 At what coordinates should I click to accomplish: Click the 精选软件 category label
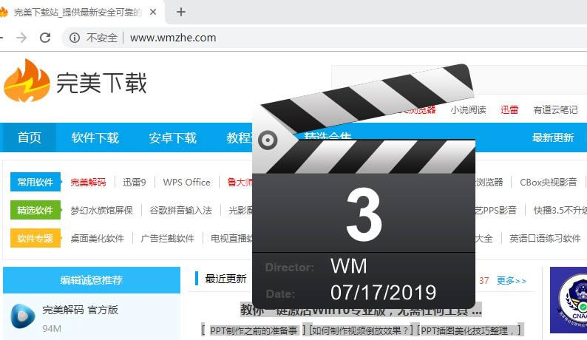pos(35,210)
